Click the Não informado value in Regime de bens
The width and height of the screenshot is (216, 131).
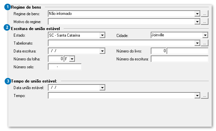pos(60,14)
